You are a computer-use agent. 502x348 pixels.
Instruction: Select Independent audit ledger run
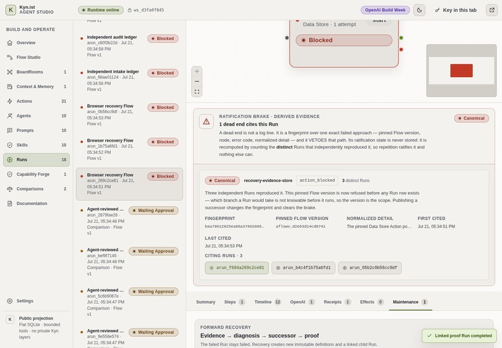(130, 46)
